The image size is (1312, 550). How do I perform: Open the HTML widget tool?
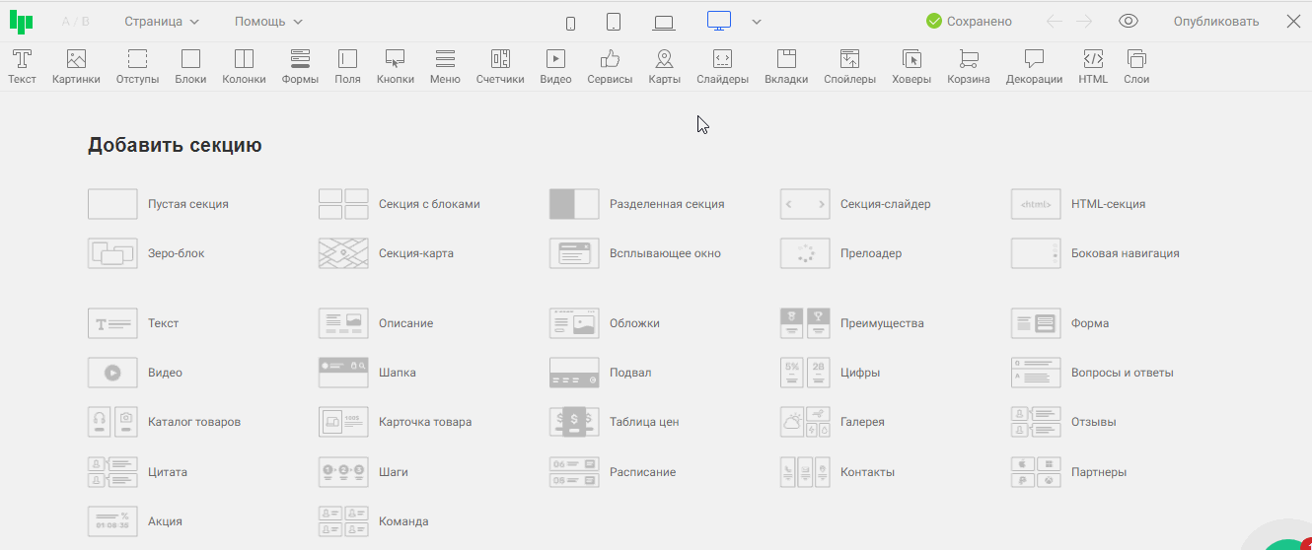pyautogui.click(x=1092, y=66)
